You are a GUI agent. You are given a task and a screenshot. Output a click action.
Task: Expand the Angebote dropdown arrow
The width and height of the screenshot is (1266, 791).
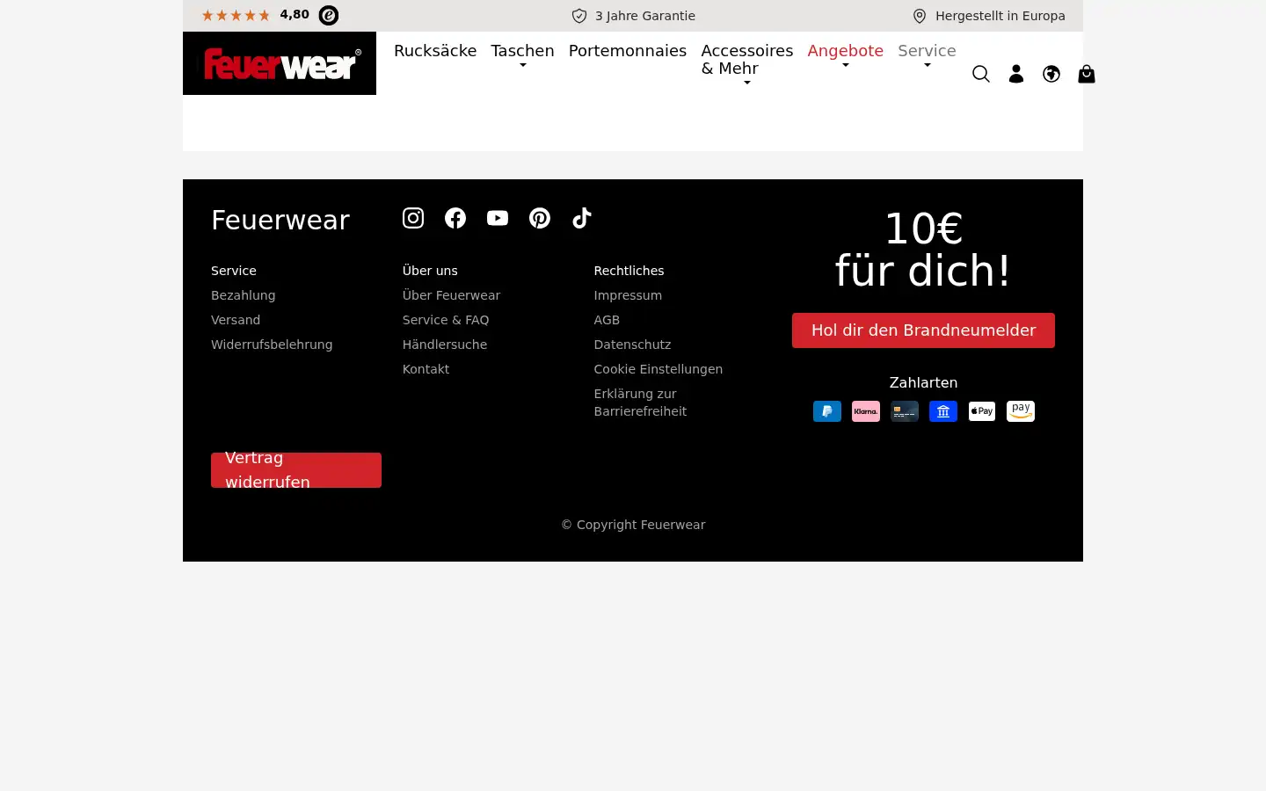pyautogui.click(x=846, y=66)
